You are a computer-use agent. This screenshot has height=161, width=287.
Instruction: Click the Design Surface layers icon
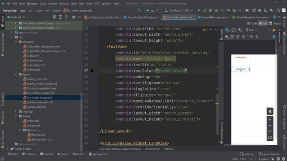pyautogui.click(x=227, y=30)
